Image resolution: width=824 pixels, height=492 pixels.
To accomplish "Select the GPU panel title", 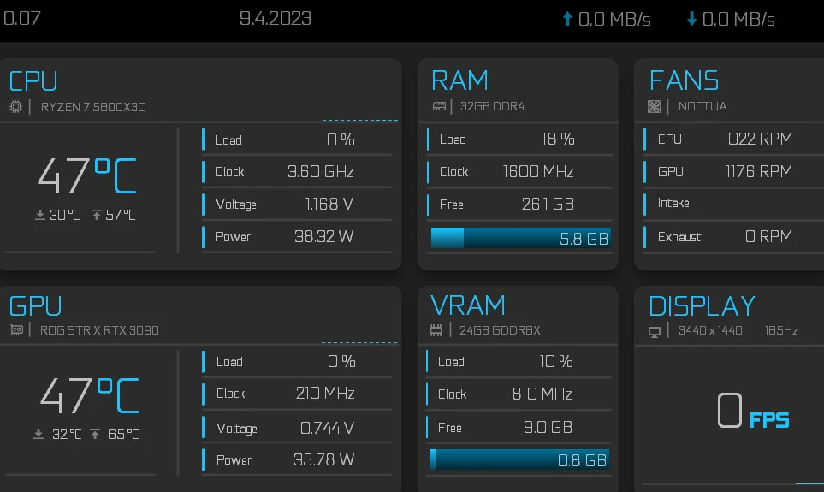I will click(x=35, y=305).
